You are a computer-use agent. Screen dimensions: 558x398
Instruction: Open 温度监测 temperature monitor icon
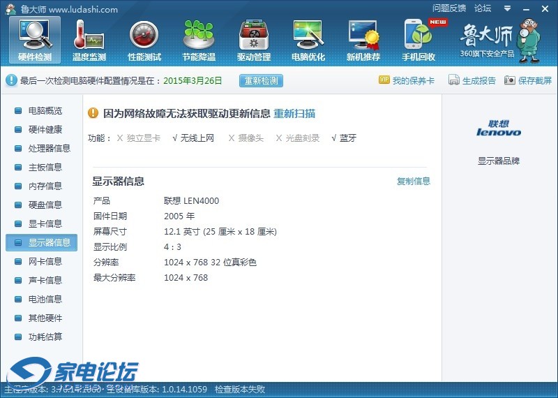(89, 40)
